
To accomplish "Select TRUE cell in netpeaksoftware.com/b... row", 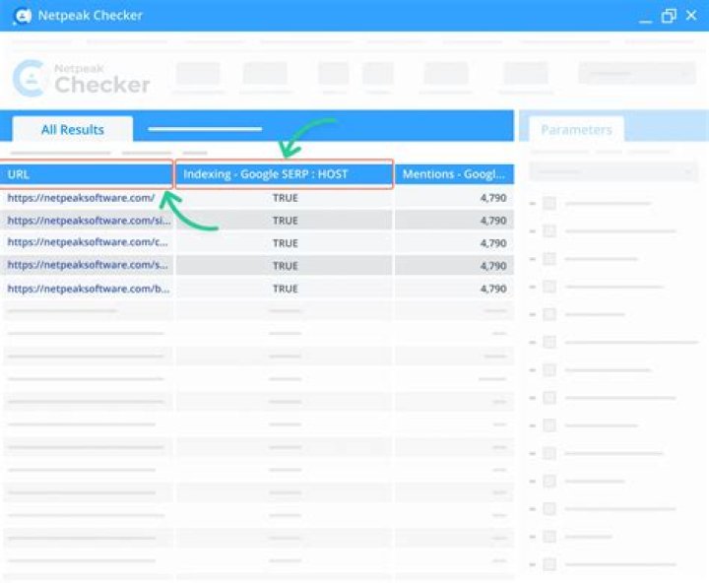I will 285,289.
